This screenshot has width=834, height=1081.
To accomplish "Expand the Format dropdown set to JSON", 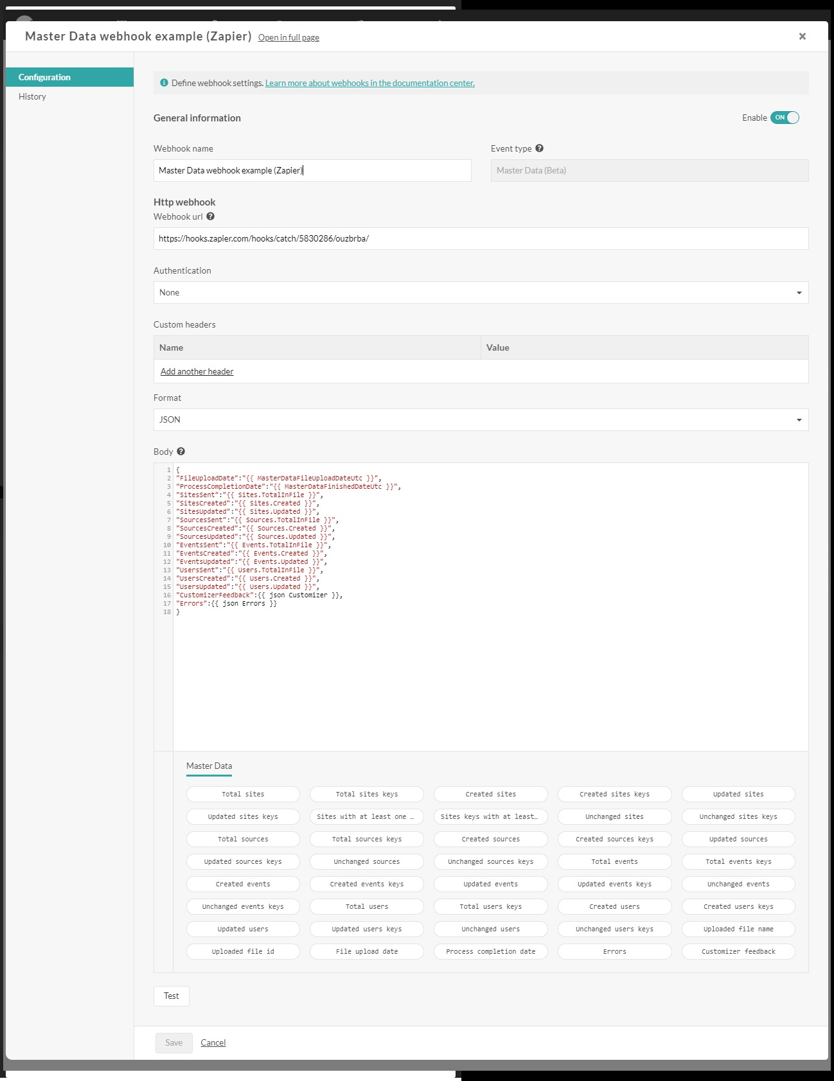I will pyautogui.click(x=480, y=419).
